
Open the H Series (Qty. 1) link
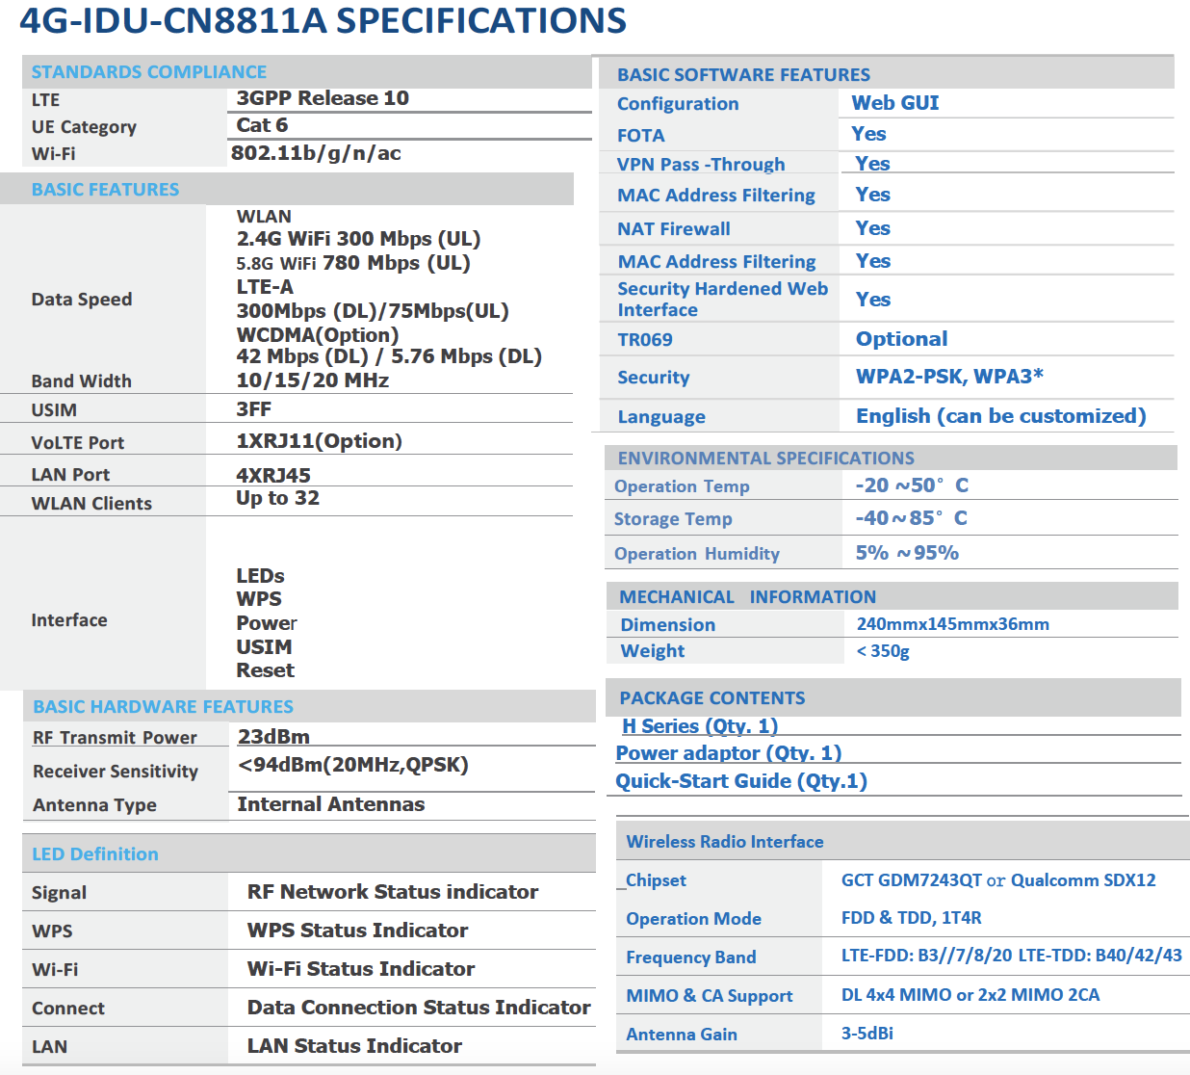(x=700, y=726)
